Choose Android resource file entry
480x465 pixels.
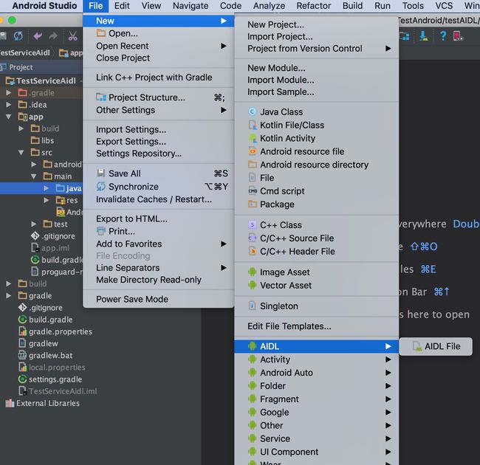pyautogui.click(x=317, y=151)
